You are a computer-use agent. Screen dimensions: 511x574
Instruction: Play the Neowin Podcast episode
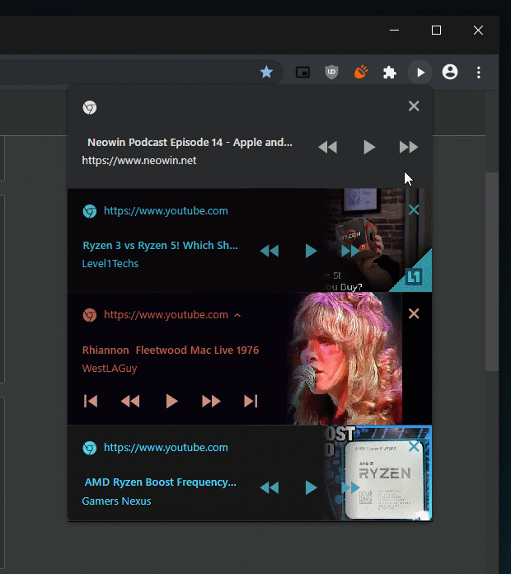(369, 147)
